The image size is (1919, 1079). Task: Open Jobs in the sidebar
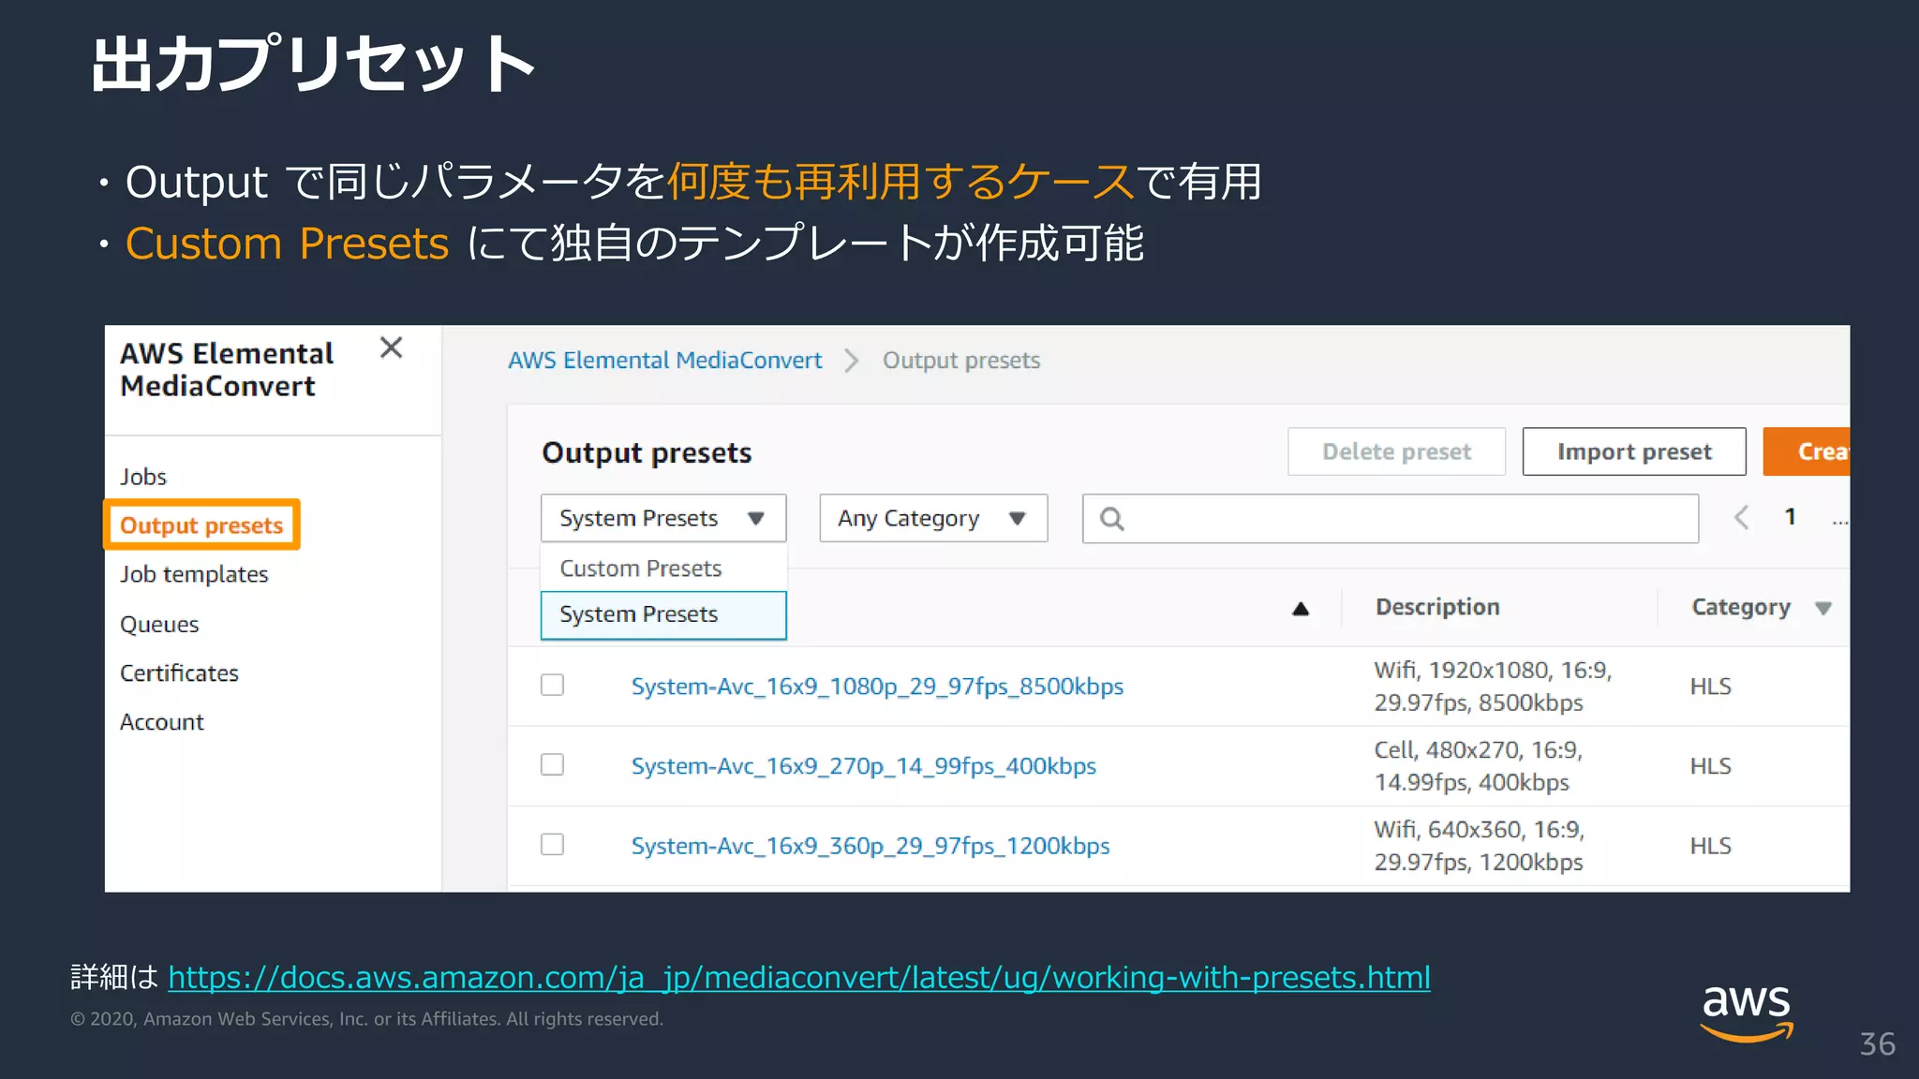click(143, 477)
